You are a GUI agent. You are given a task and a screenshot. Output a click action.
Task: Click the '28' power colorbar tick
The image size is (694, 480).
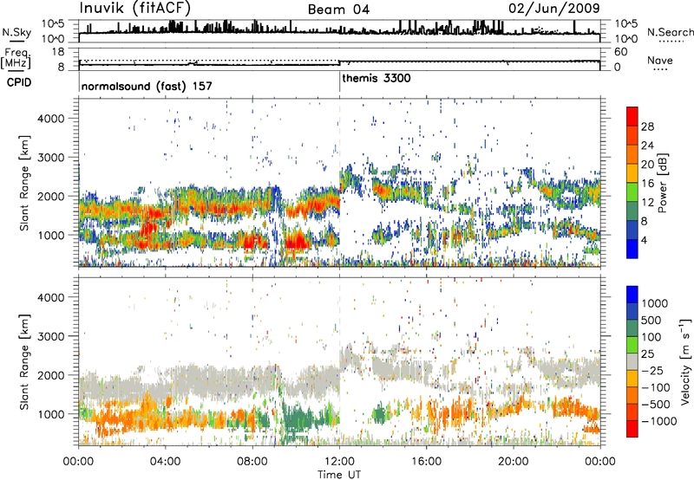pos(647,126)
